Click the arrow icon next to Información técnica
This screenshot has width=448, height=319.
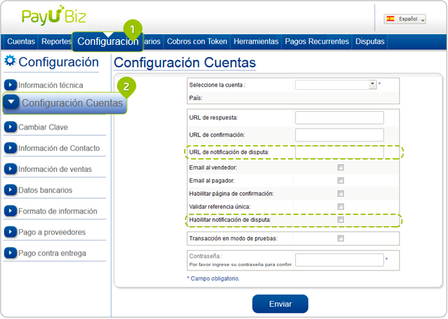11,85
